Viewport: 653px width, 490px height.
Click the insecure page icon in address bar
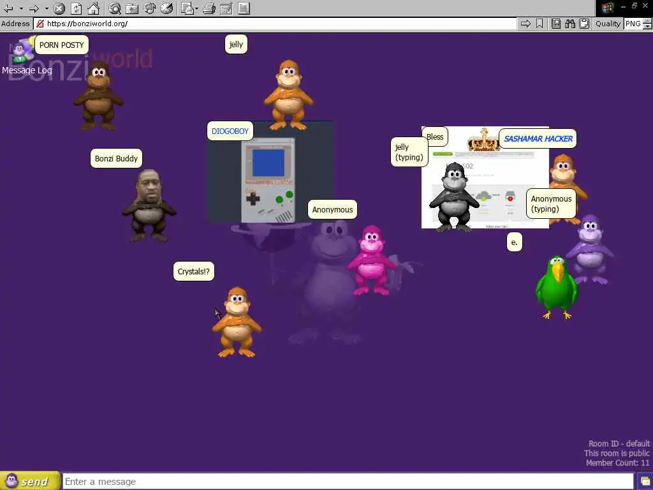pos(40,24)
